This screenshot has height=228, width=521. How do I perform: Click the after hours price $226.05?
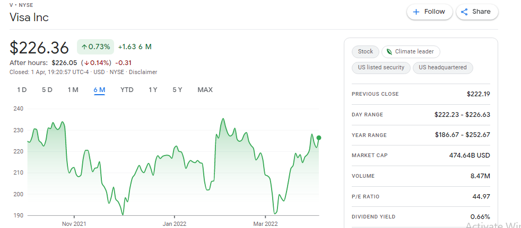coord(64,63)
